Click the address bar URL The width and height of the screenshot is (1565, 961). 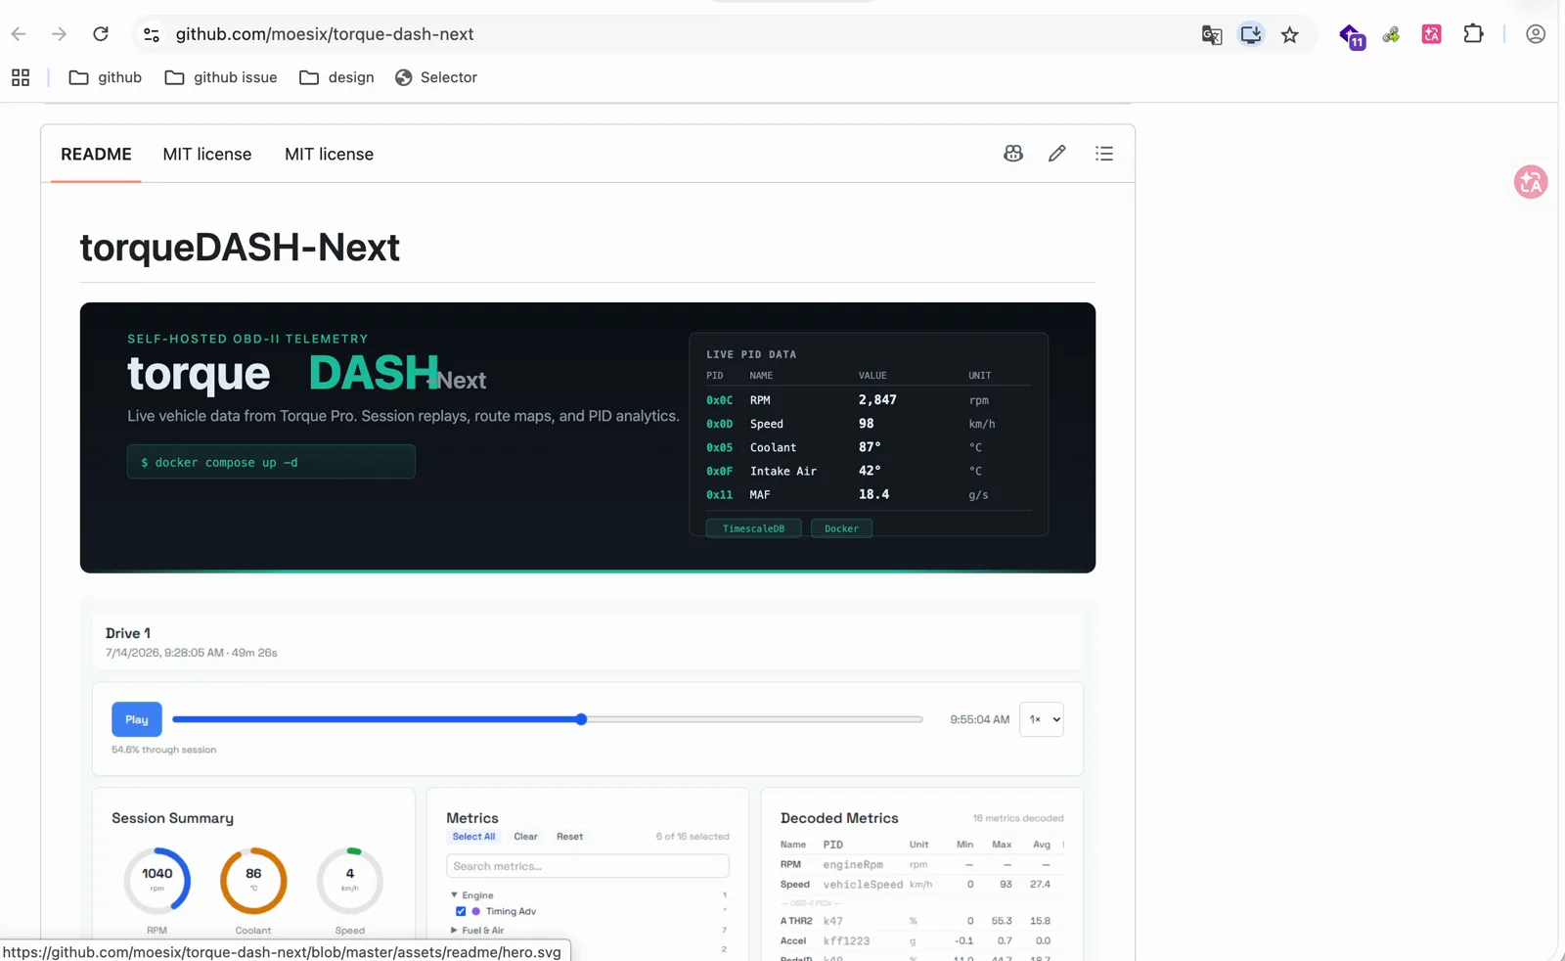pos(325,34)
